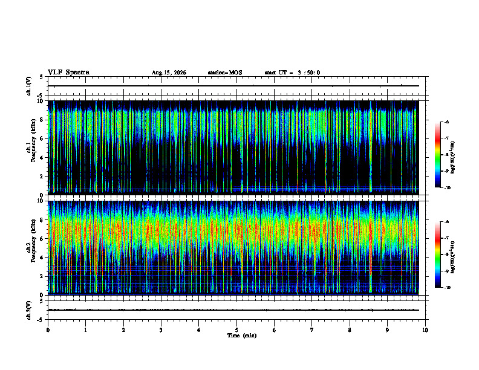The image size is (479, 370).
Task: Click the ch.2 frequency tick label "4"
Action: click(42, 258)
